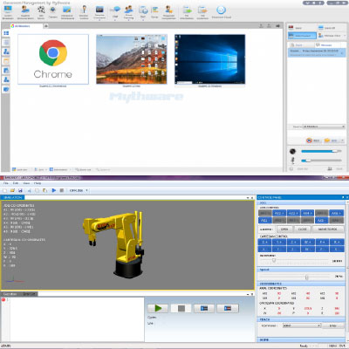Start Response Competition
The width and height of the screenshot is (349, 349).
tap(169, 12)
